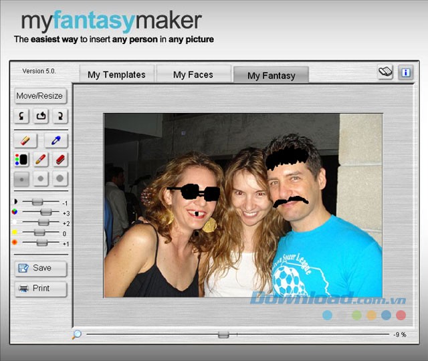Select the smudge tool above the color chooser
This screenshot has height=361, width=428.
[x=26, y=140]
